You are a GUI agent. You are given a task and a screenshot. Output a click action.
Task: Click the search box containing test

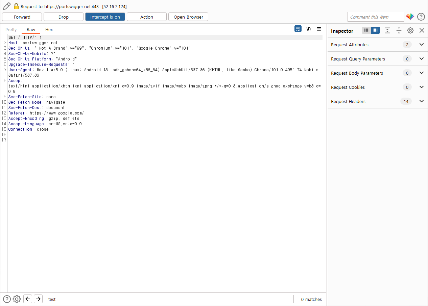[170, 299]
